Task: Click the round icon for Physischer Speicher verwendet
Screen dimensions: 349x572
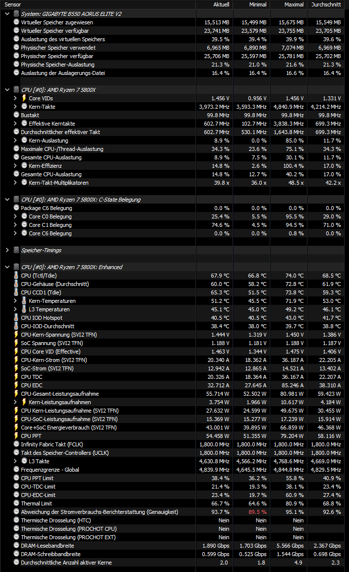Action: click(16, 48)
